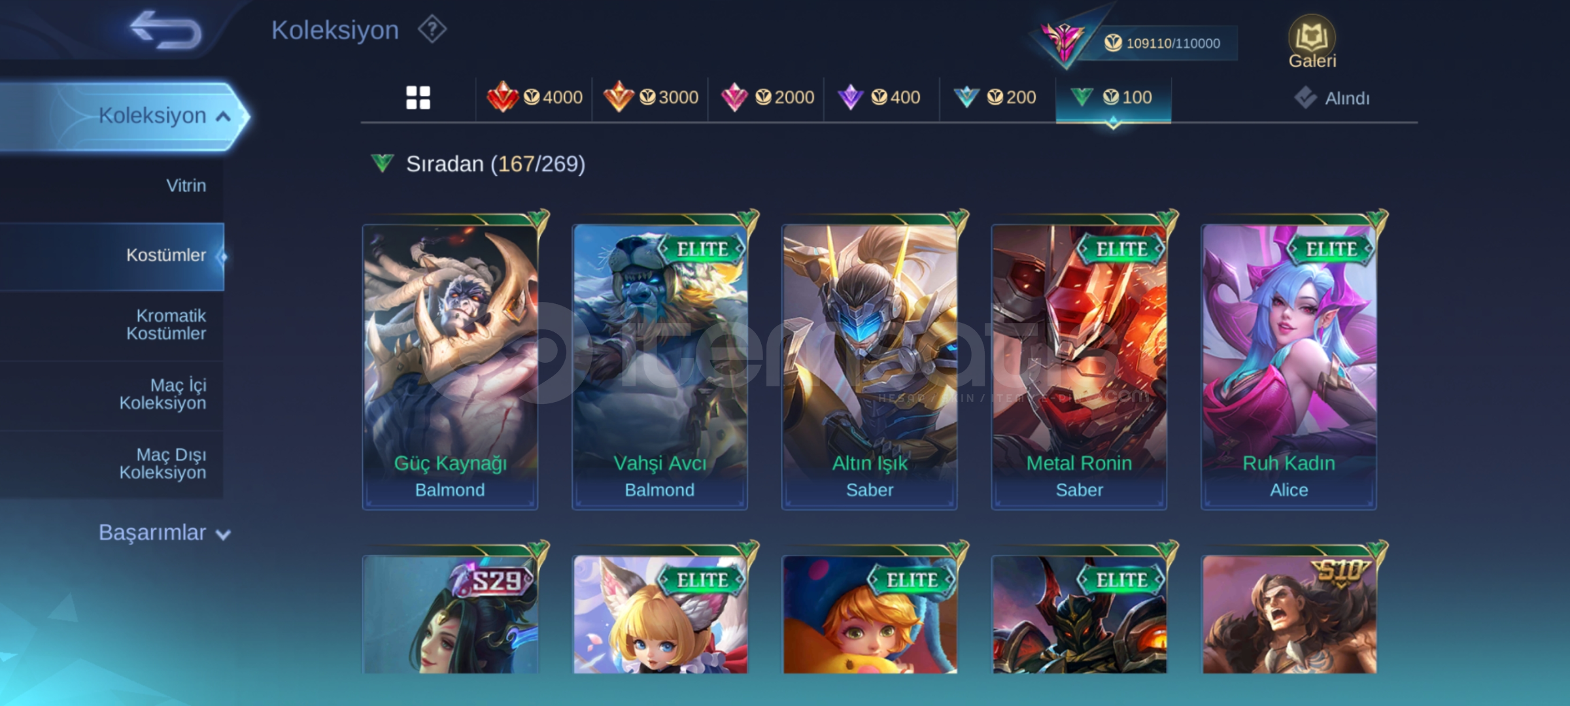Filter by the orange 3000 gem tier
Image resolution: width=1570 pixels, height=706 pixels.
[651, 97]
